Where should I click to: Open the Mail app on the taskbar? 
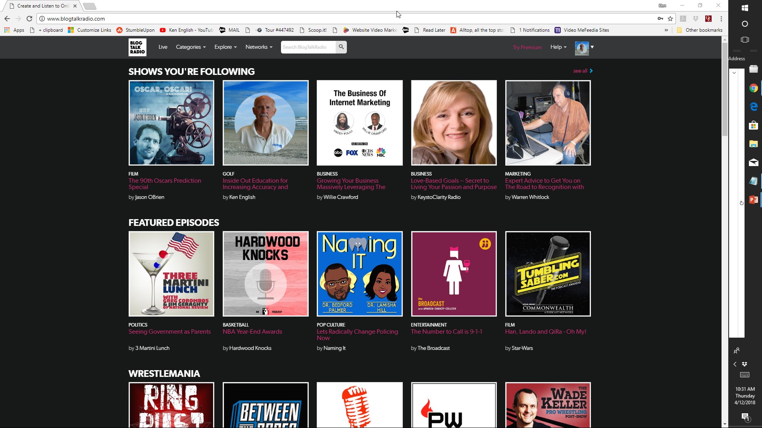[753, 162]
